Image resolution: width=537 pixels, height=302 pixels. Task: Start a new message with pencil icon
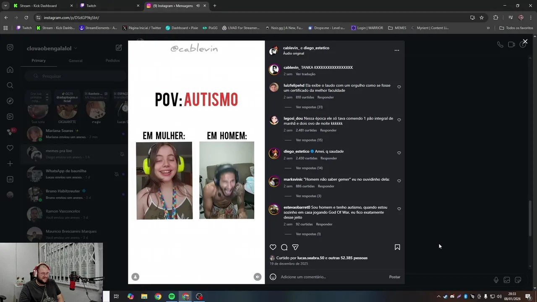[119, 48]
